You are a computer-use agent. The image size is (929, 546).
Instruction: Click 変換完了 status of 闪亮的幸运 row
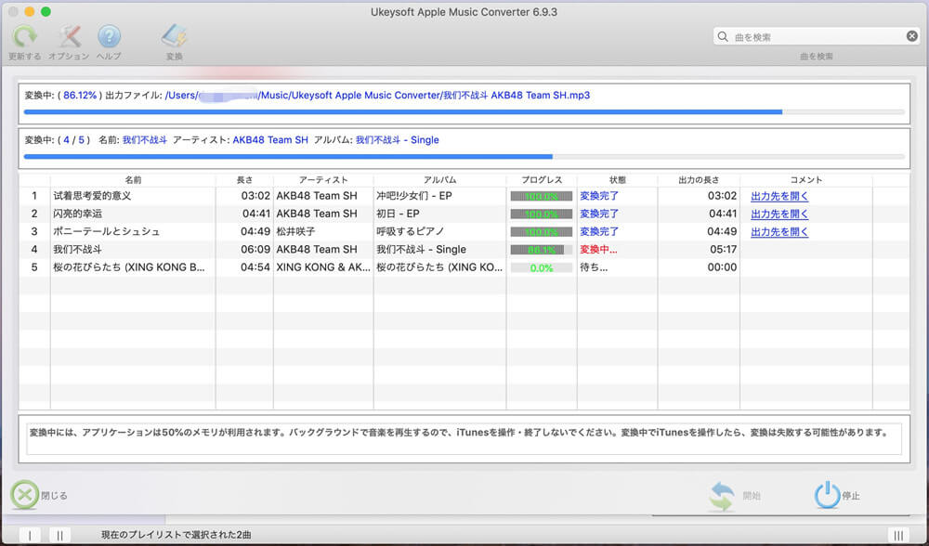coord(599,214)
